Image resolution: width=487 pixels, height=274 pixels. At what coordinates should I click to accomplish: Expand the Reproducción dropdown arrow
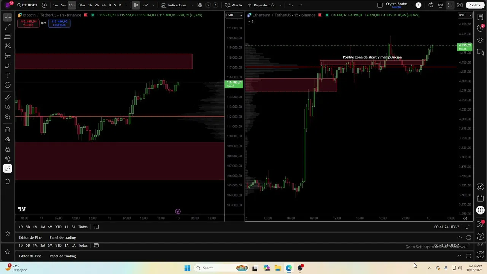(x=281, y=5)
